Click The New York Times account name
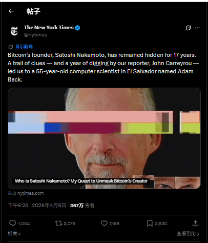Viewport: 208px width, 243px height. tap(49, 28)
